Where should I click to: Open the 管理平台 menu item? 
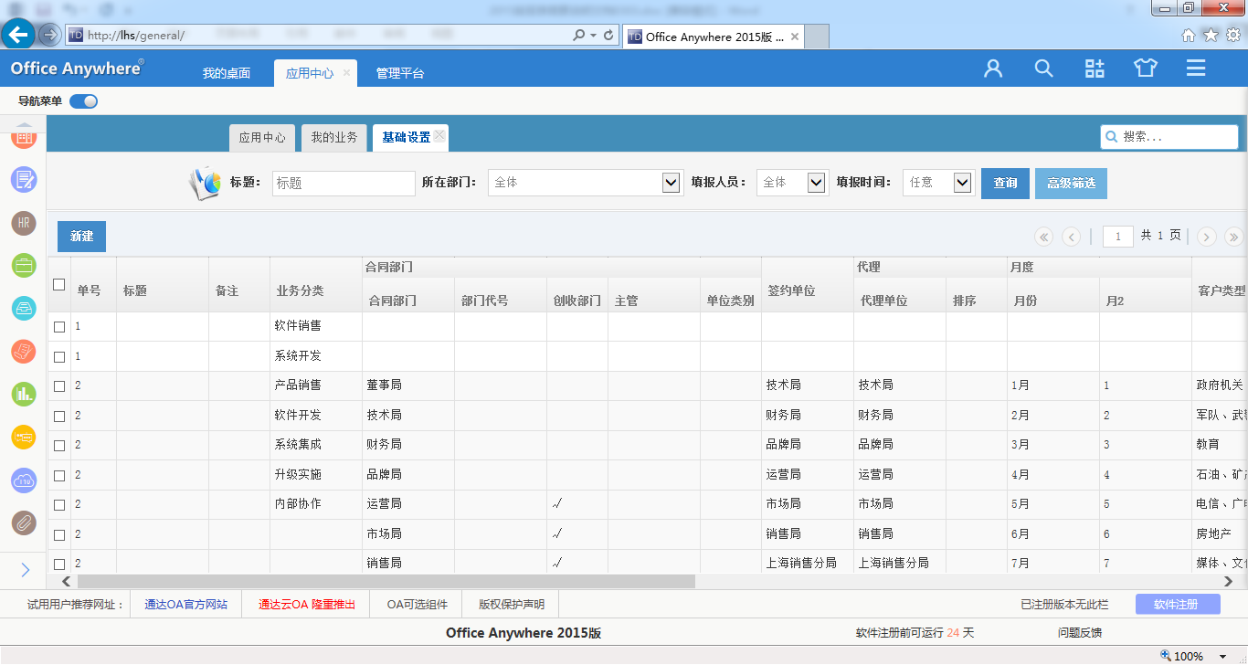pyautogui.click(x=400, y=72)
